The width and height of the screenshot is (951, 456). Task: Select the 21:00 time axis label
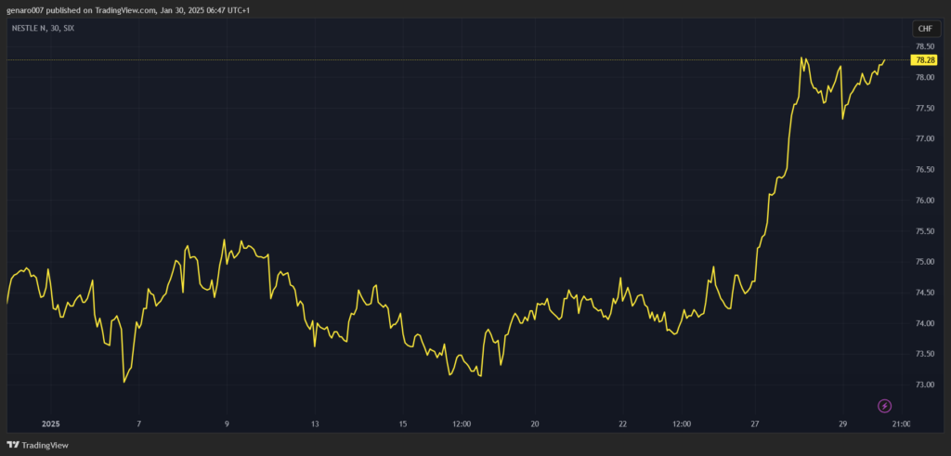(x=901, y=423)
